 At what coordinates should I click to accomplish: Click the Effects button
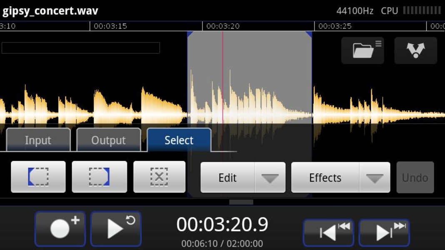pyautogui.click(x=325, y=178)
